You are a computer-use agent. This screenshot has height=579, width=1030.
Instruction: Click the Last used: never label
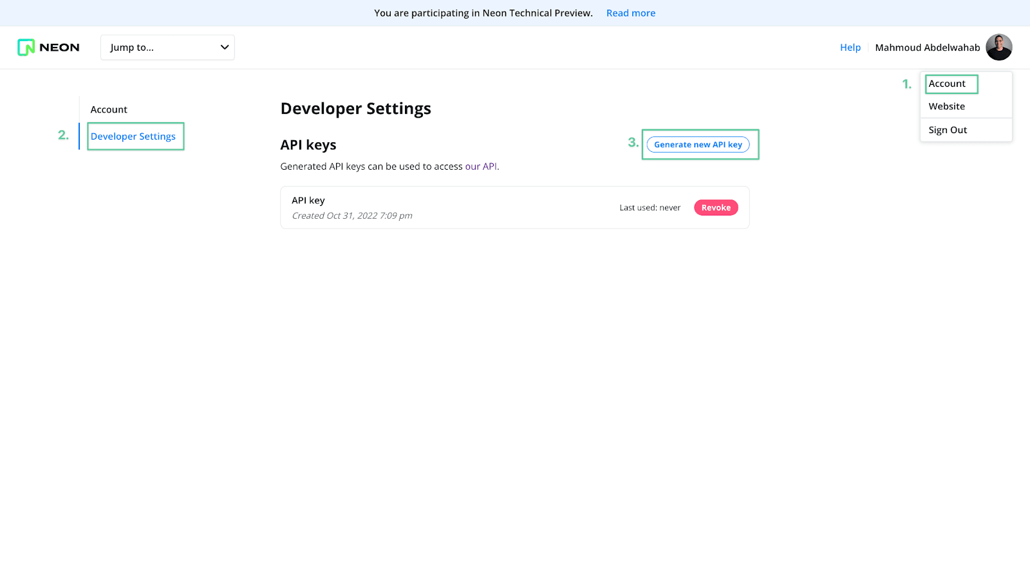click(x=650, y=208)
